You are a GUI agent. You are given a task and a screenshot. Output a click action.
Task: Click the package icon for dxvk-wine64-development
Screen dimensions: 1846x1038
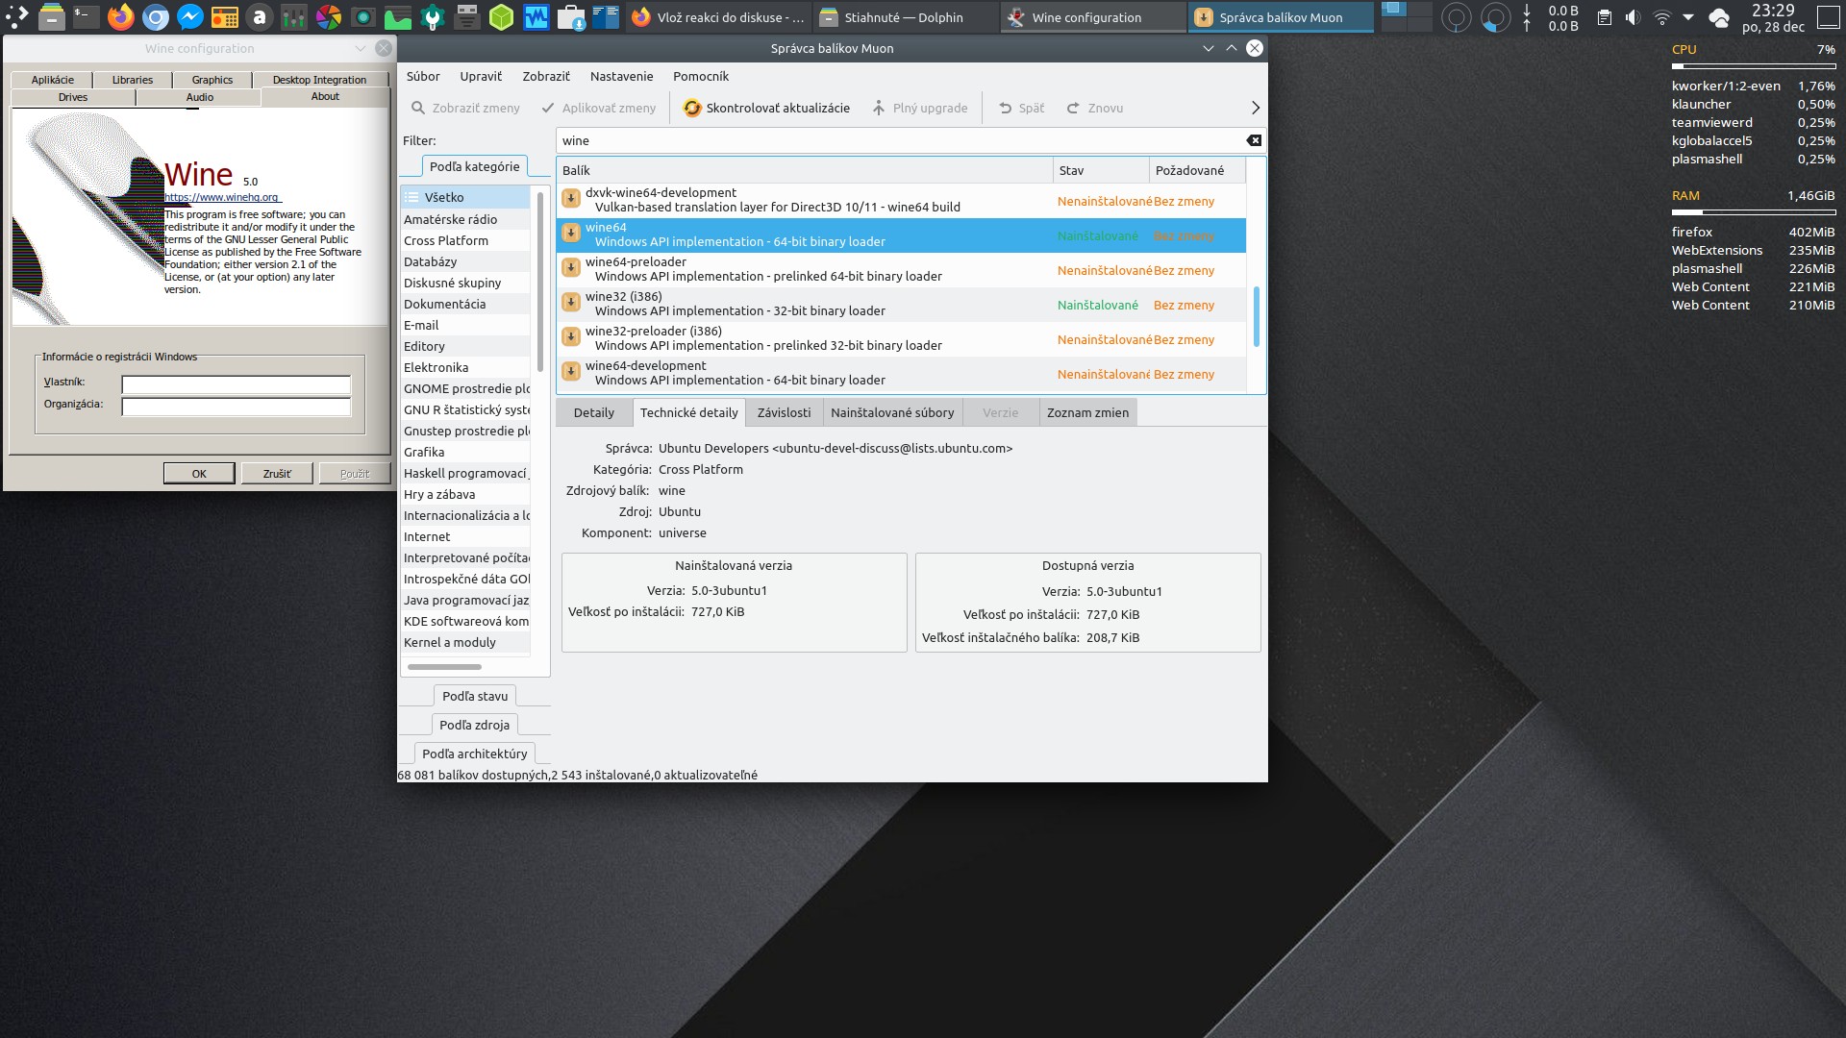click(x=571, y=198)
